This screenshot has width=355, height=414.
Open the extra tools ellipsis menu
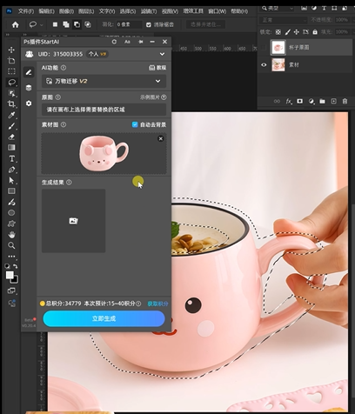point(11,257)
